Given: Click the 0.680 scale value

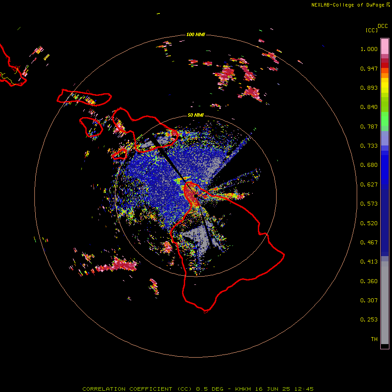Looking at the screenshot, I should 369,165.
